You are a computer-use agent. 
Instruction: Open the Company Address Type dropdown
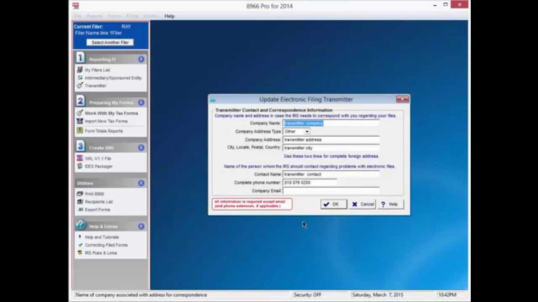pyautogui.click(x=307, y=132)
